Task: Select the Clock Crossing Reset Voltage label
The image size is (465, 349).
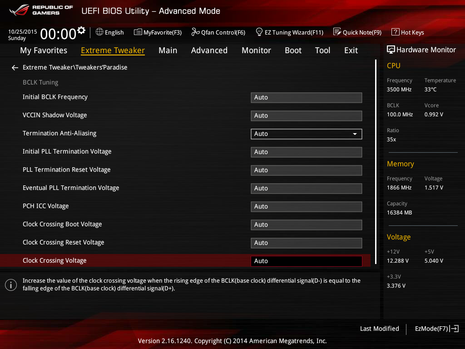Action: [64, 243]
